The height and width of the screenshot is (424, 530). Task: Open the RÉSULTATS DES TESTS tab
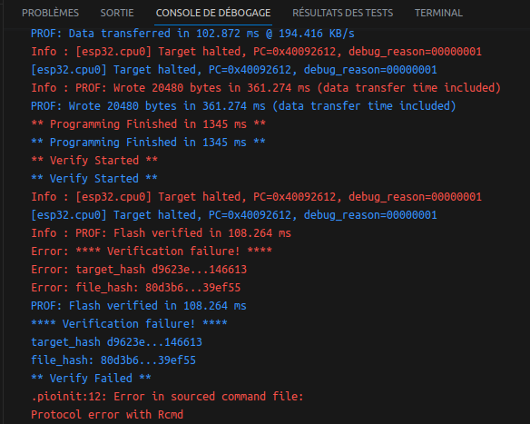[x=342, y=13]
